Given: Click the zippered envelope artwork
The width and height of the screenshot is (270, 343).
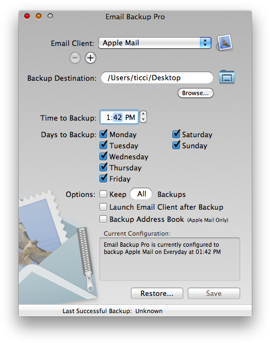Looking at the screenshot, I should [x=57, y=248].
